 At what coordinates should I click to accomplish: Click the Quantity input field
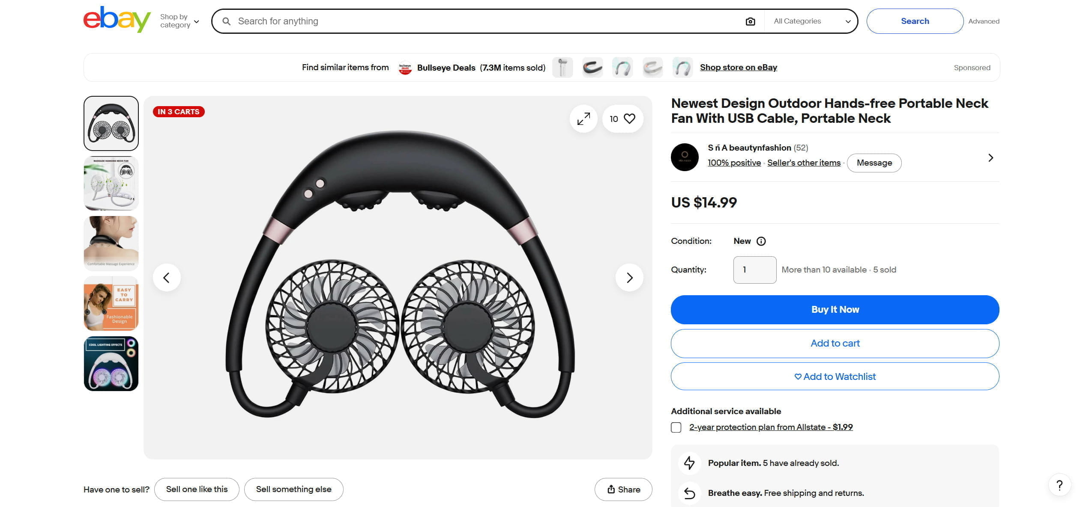point(754,270)
